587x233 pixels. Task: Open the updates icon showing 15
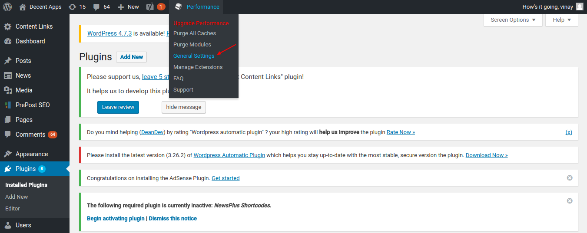72,7
